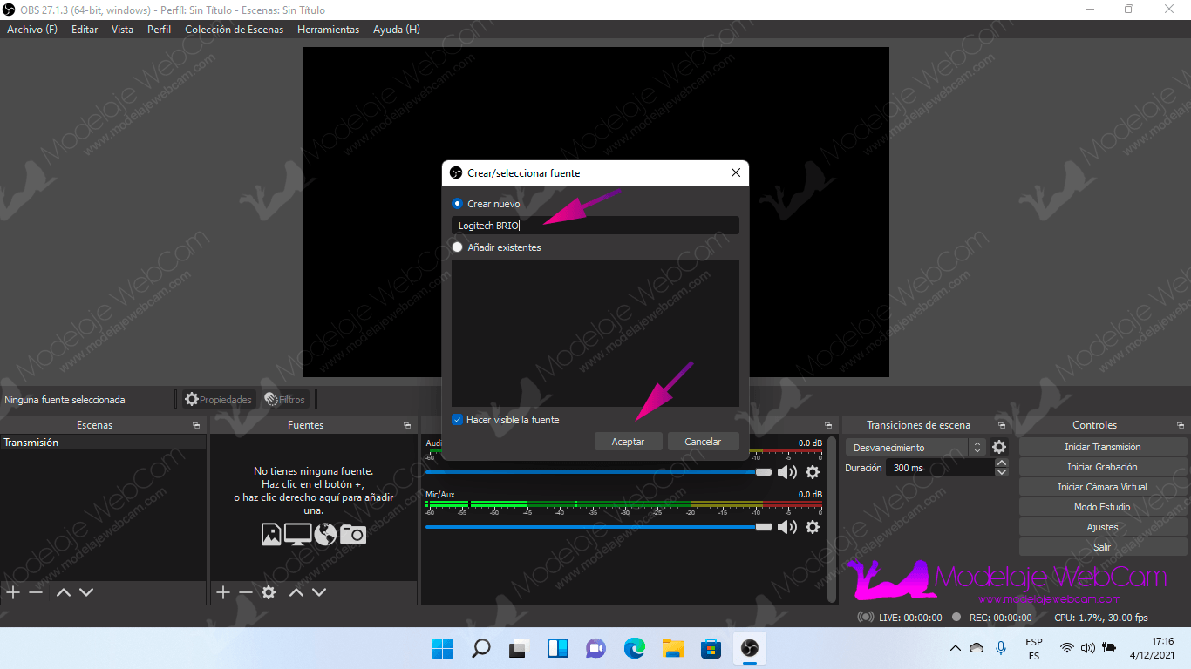Uncheck Hacer visible la fuente checkbox
This screenshot has width=1191, height=669.
458,420
